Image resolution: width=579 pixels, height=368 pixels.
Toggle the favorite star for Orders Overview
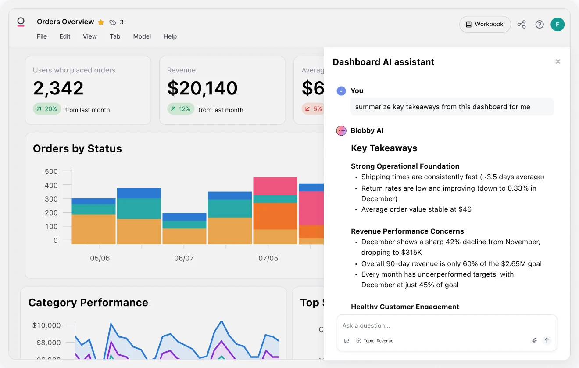101,22
